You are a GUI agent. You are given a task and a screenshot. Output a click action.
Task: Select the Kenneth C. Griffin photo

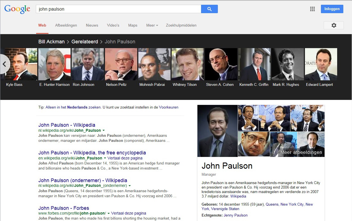254,64
